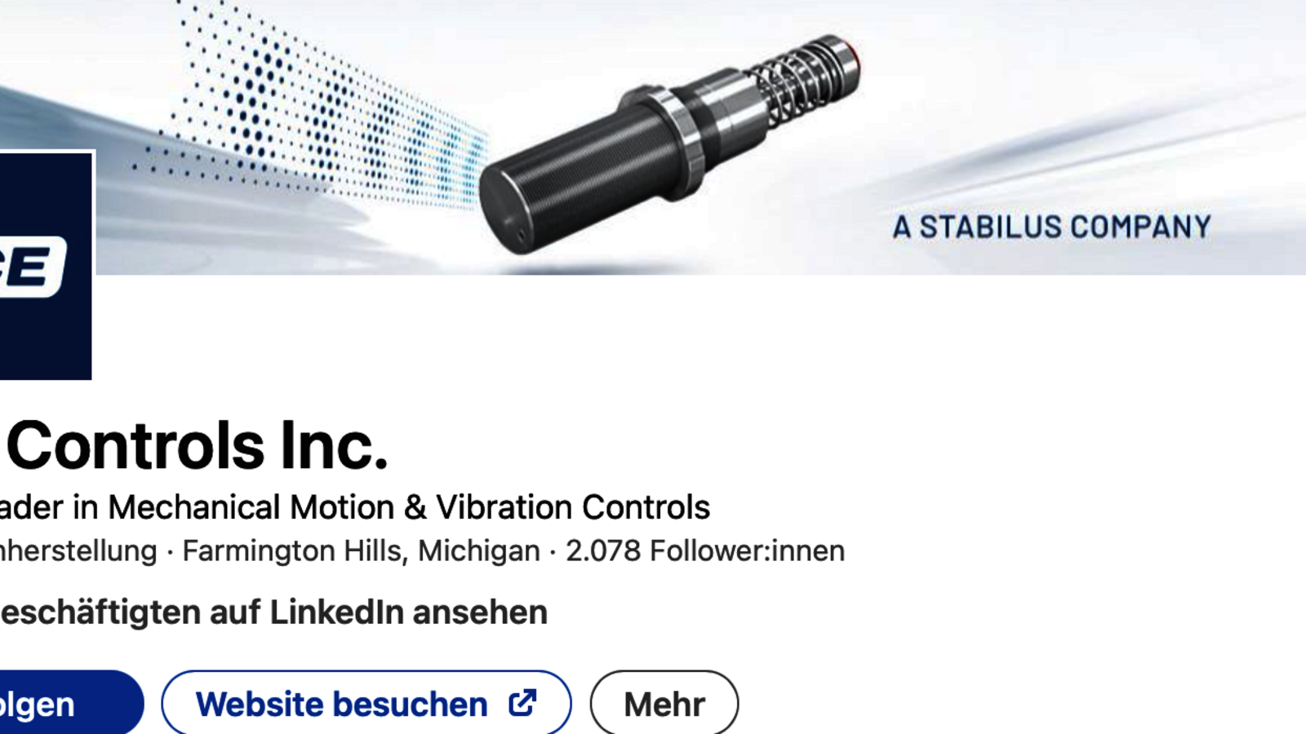Click the A STABILUS COMPANY banner text
The height and width of the screenshot is (734, 1306).
1051,227
